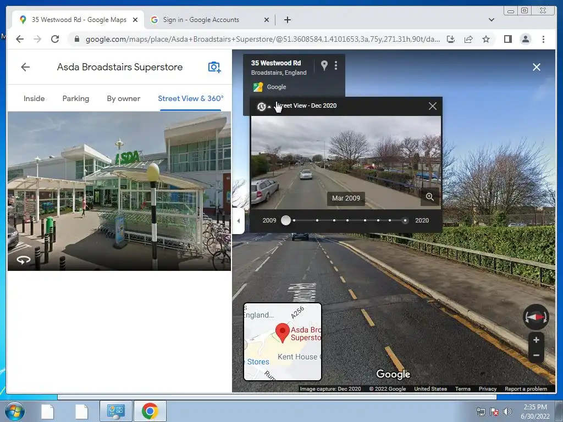Go back from Asda Broadstairs Superstore panel
Viewport: 563px width, 422px height.
pyautogui.click(x=25, y=67)
